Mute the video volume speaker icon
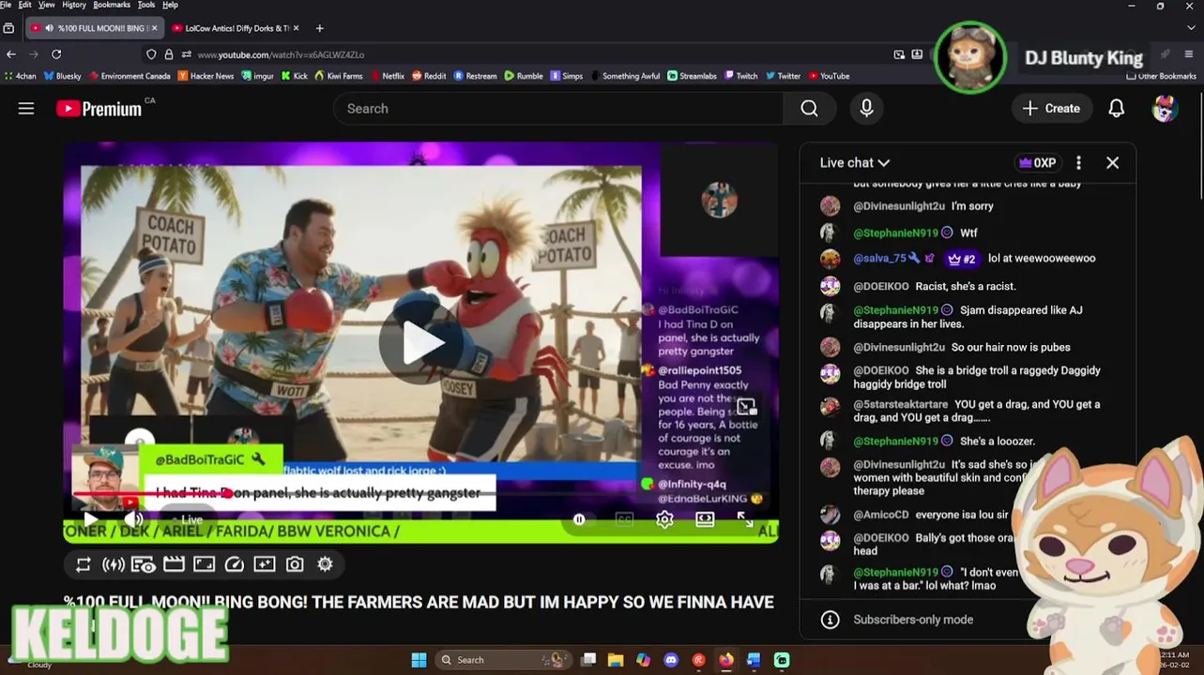The height and width of the screenshot is (675, 1204). coord(134,519)
